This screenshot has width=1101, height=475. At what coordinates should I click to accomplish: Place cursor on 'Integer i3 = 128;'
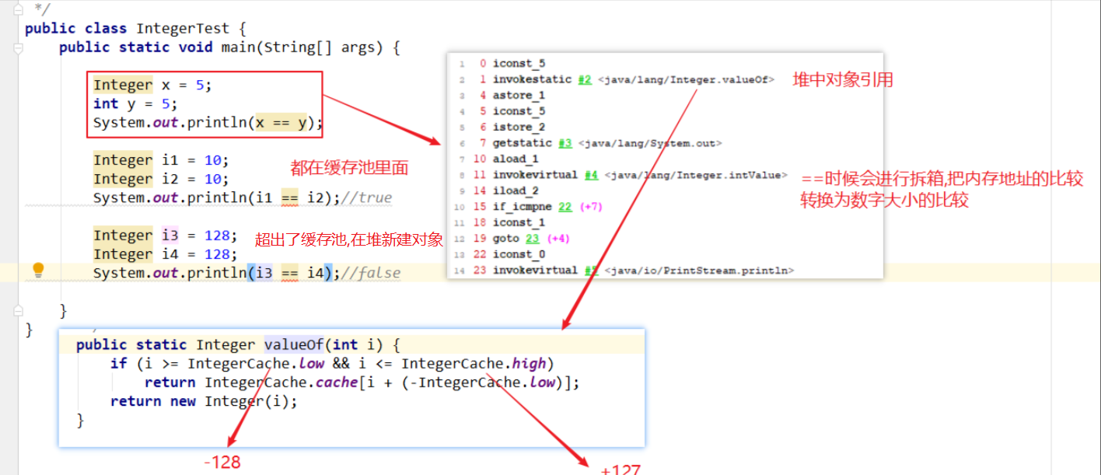tap(165, 236)
